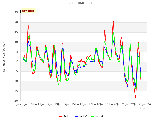Click the Soil Heat Flux chart title

point(81,3)
